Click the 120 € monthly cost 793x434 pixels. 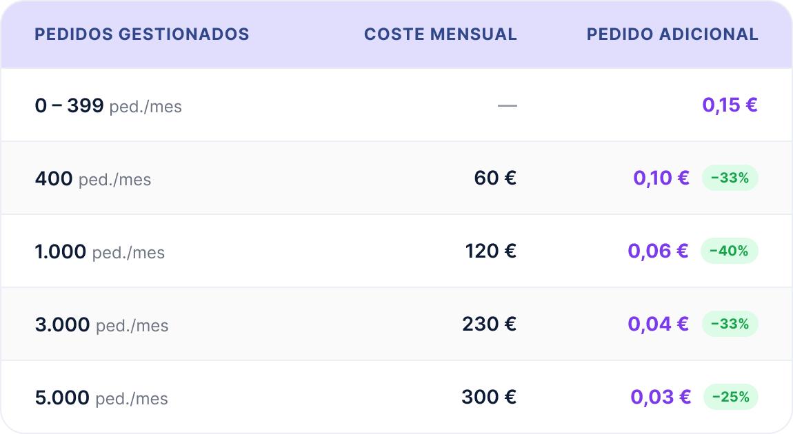pyautogui.click(x=490, y=251)
